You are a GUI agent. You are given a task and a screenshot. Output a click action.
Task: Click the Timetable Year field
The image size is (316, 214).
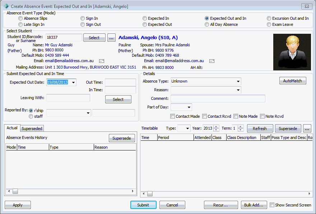coord(208,128)
